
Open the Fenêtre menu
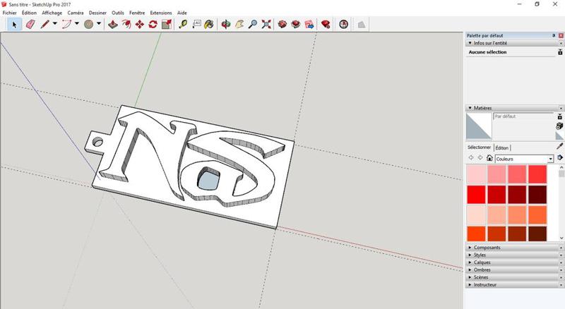pos(137,13)
